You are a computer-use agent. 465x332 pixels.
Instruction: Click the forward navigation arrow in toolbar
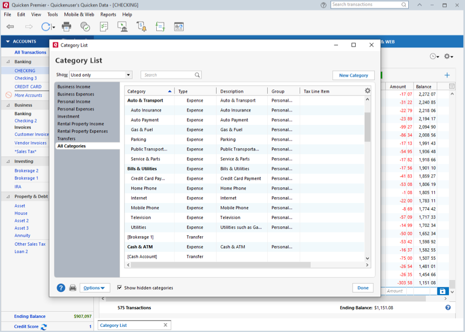pos(29,27)
